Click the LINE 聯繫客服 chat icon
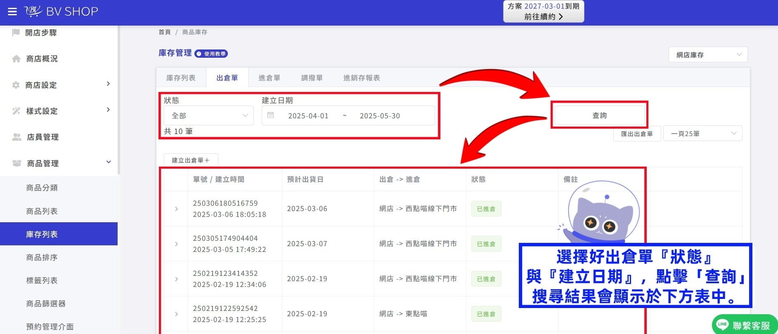778x334 pixels. tap(745, 325)
